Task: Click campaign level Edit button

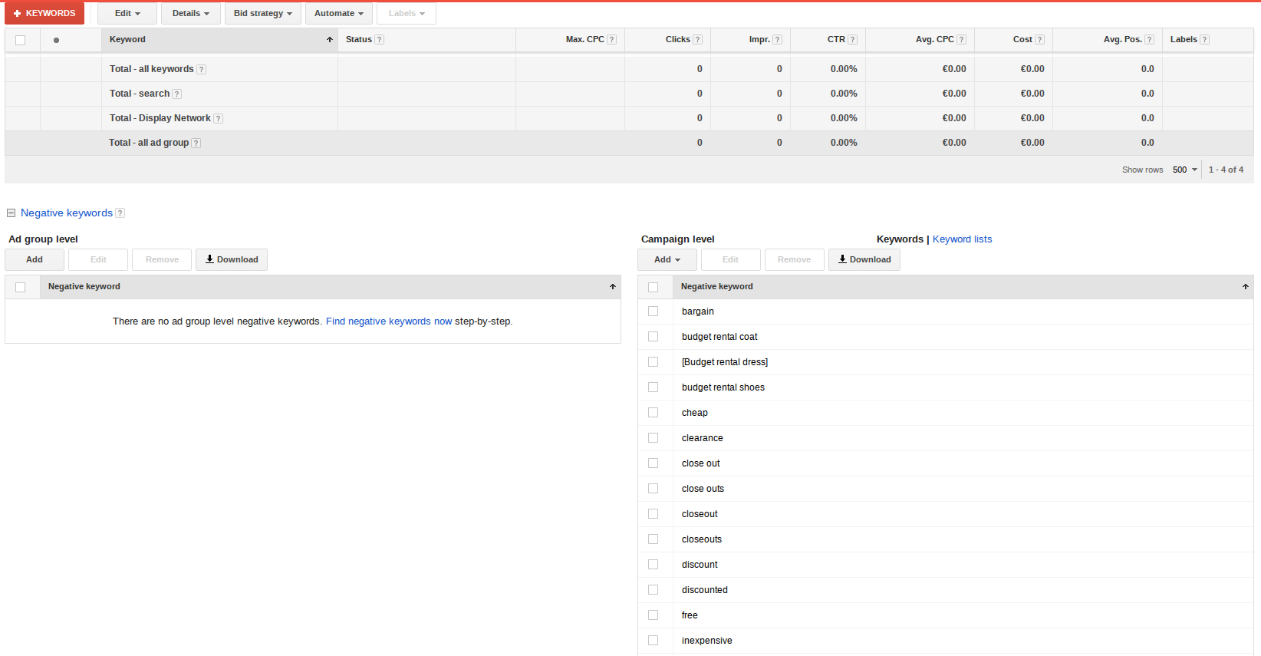Action: click(731, 260)
